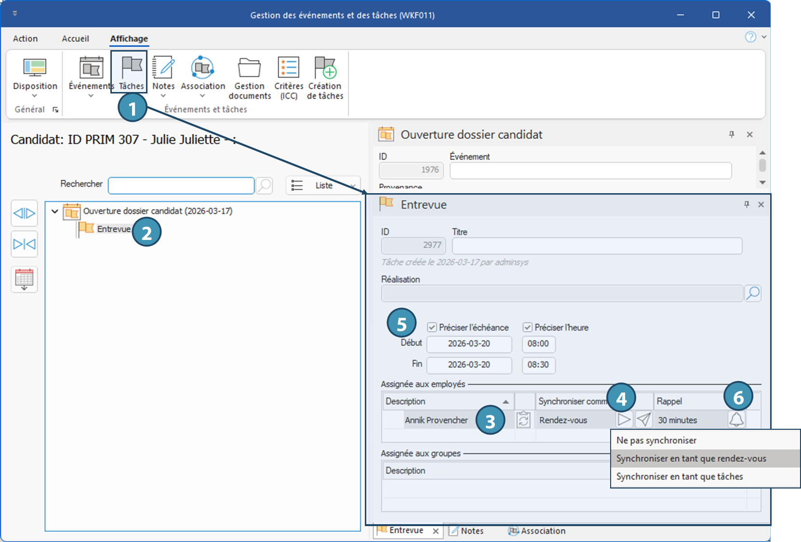The image size is (801, 542).
Task: Expand the Disposition dropdown
Action: pos(35,96)
